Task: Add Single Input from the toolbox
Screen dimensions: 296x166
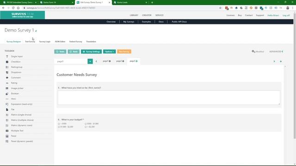Action: [x=17, y=56]
